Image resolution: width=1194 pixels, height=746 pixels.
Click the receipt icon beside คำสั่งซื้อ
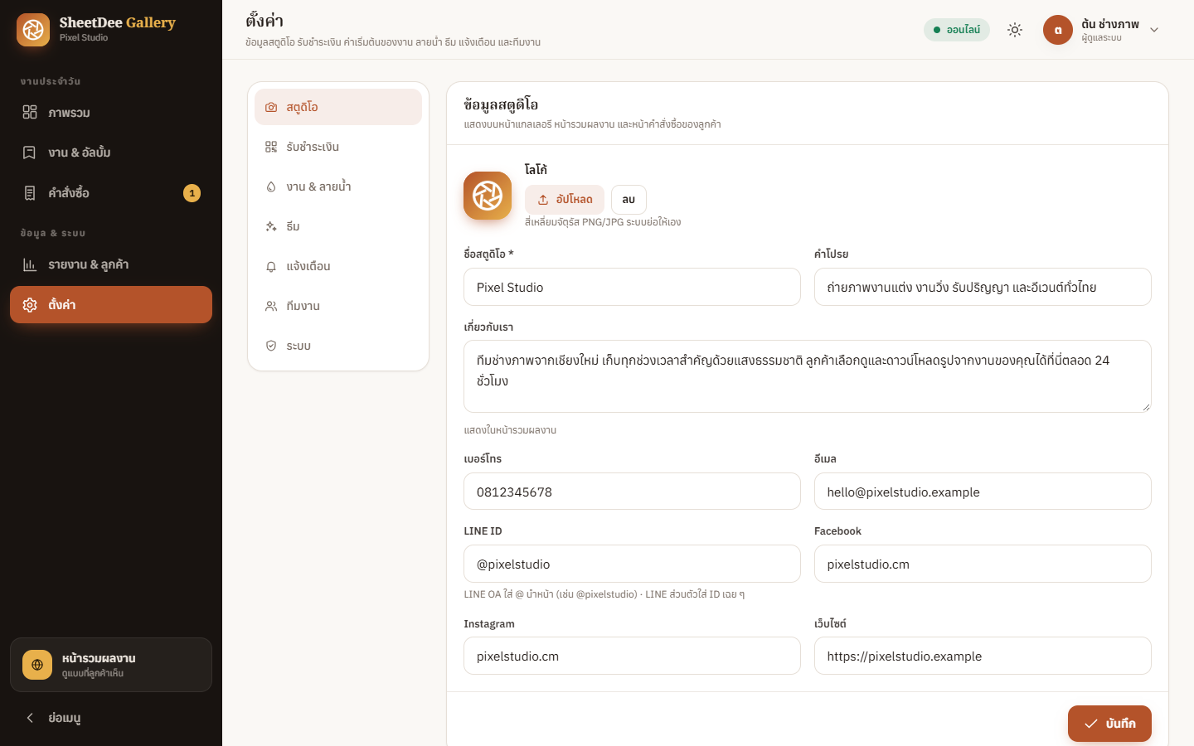(x=30, y=193)
